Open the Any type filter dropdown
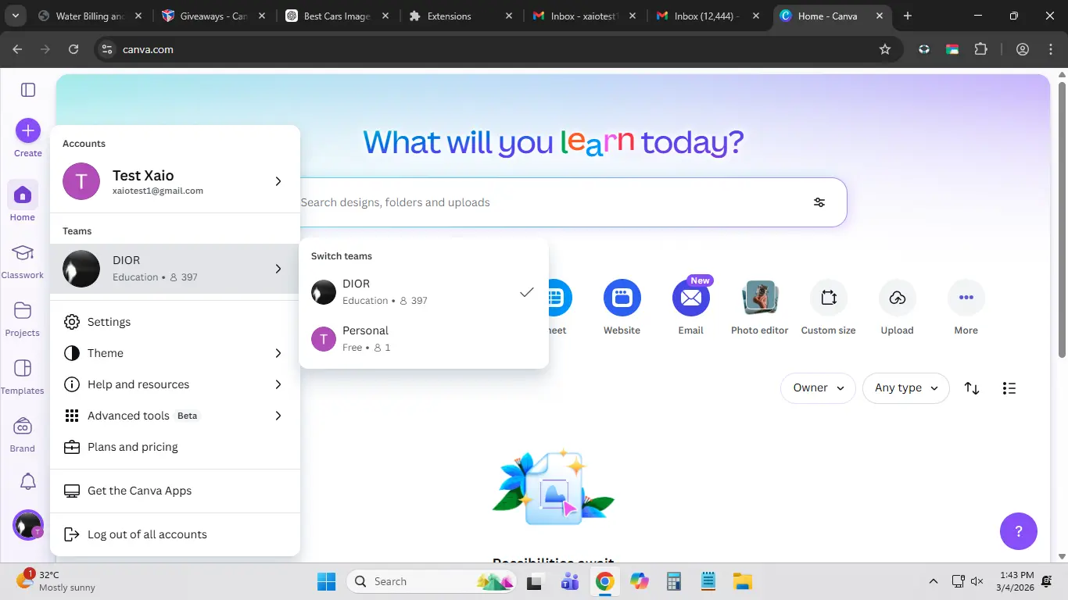The height and width of the screenshot is (600, 1068). click(x=906, y=388)
